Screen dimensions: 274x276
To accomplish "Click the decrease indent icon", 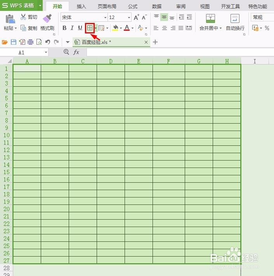I will pyautogui.click(x=181, y=17).
